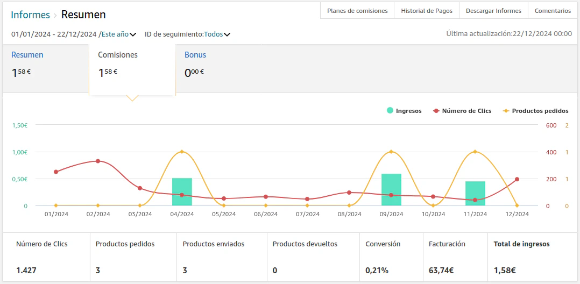580x284 pixels.
Task: Select the yellow orders peak at 11/2024
Action: point(475,152)
